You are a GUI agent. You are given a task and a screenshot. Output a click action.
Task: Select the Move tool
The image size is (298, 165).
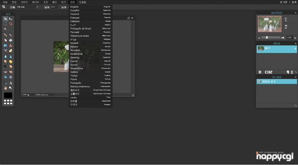[11, 19]
